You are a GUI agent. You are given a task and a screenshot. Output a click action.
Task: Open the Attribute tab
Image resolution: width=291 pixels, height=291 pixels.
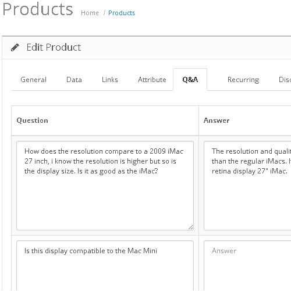click(152, 80)
